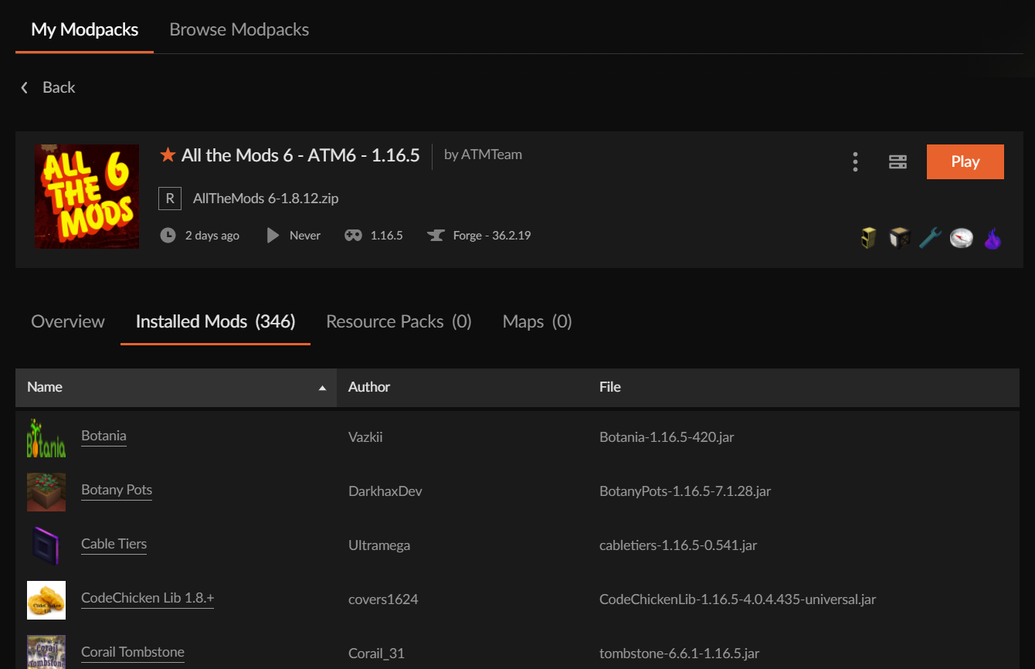This screenshot has width=1035, height=669.
Task: Click file BotanyPots-1.16.5-7.1.28.jar
Action: [x=685, y=491]
